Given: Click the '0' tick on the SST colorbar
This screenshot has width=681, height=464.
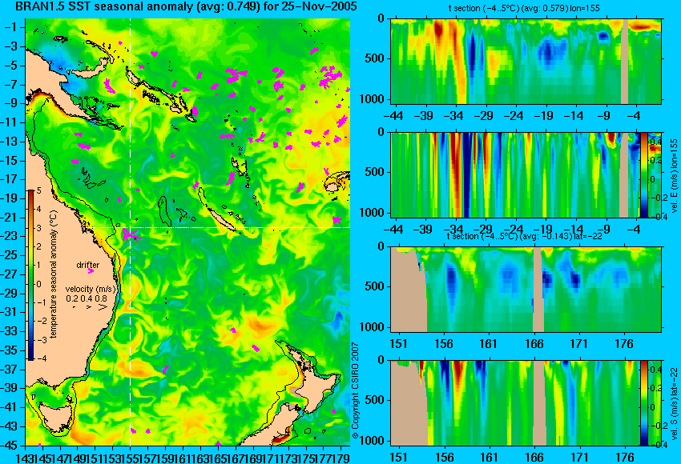Looking at the screenshot, I should 39,284.
